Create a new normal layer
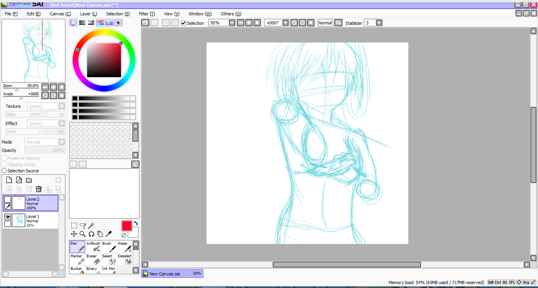 tap(9, 180)
